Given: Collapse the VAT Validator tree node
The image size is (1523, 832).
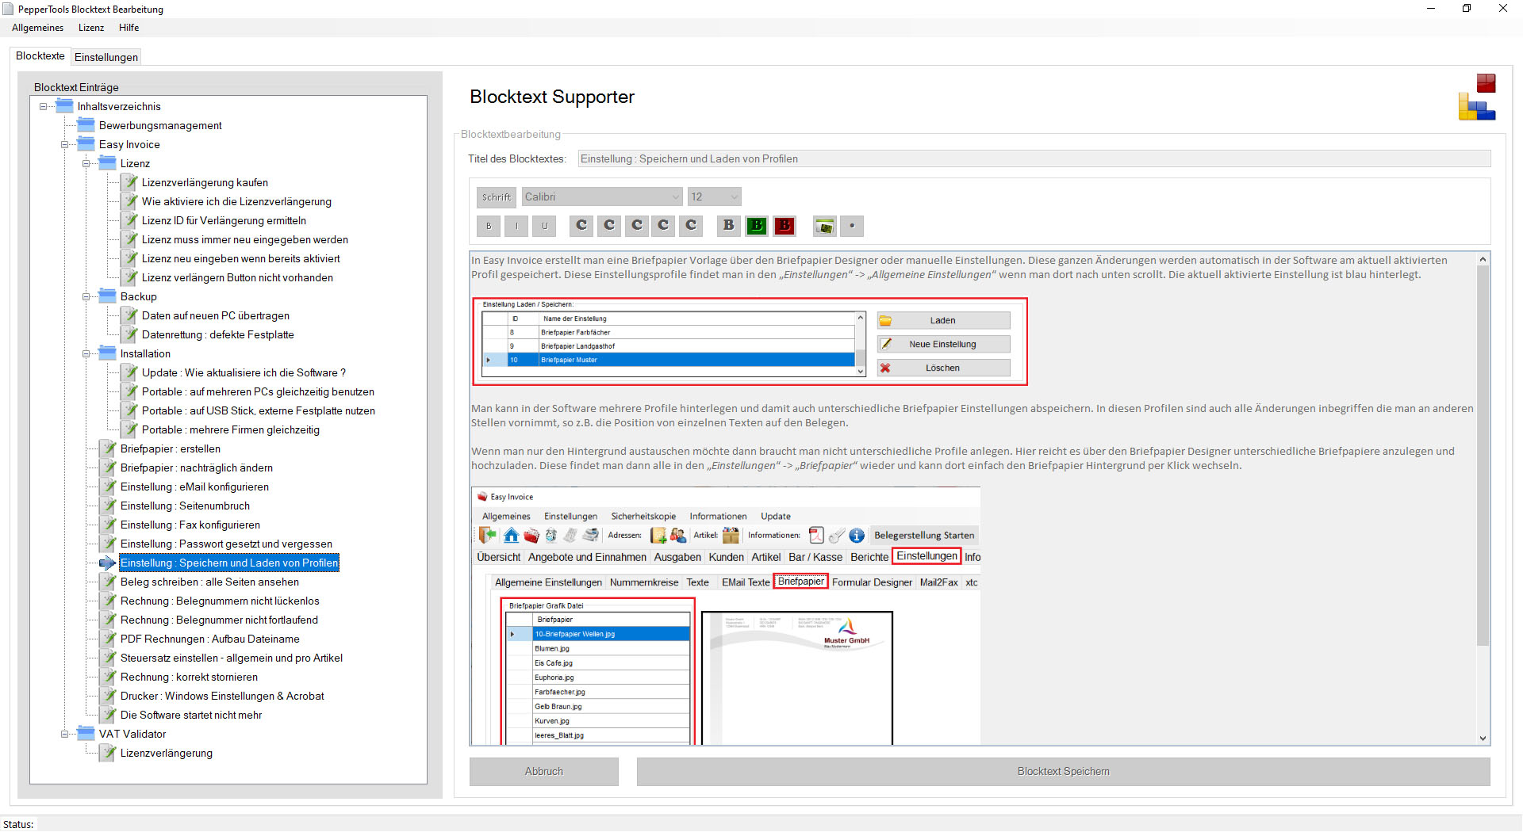Looking at the screenshot, I should click(65, 735).
